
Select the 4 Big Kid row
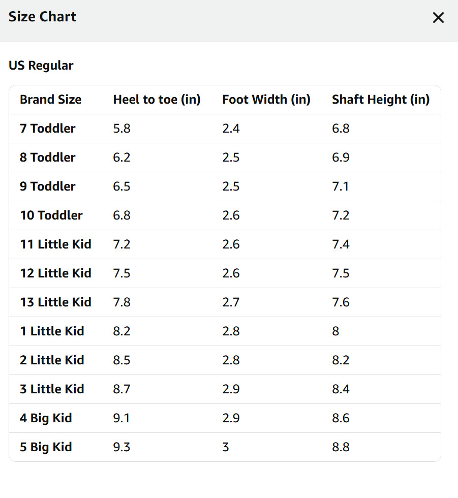(225, 418)
